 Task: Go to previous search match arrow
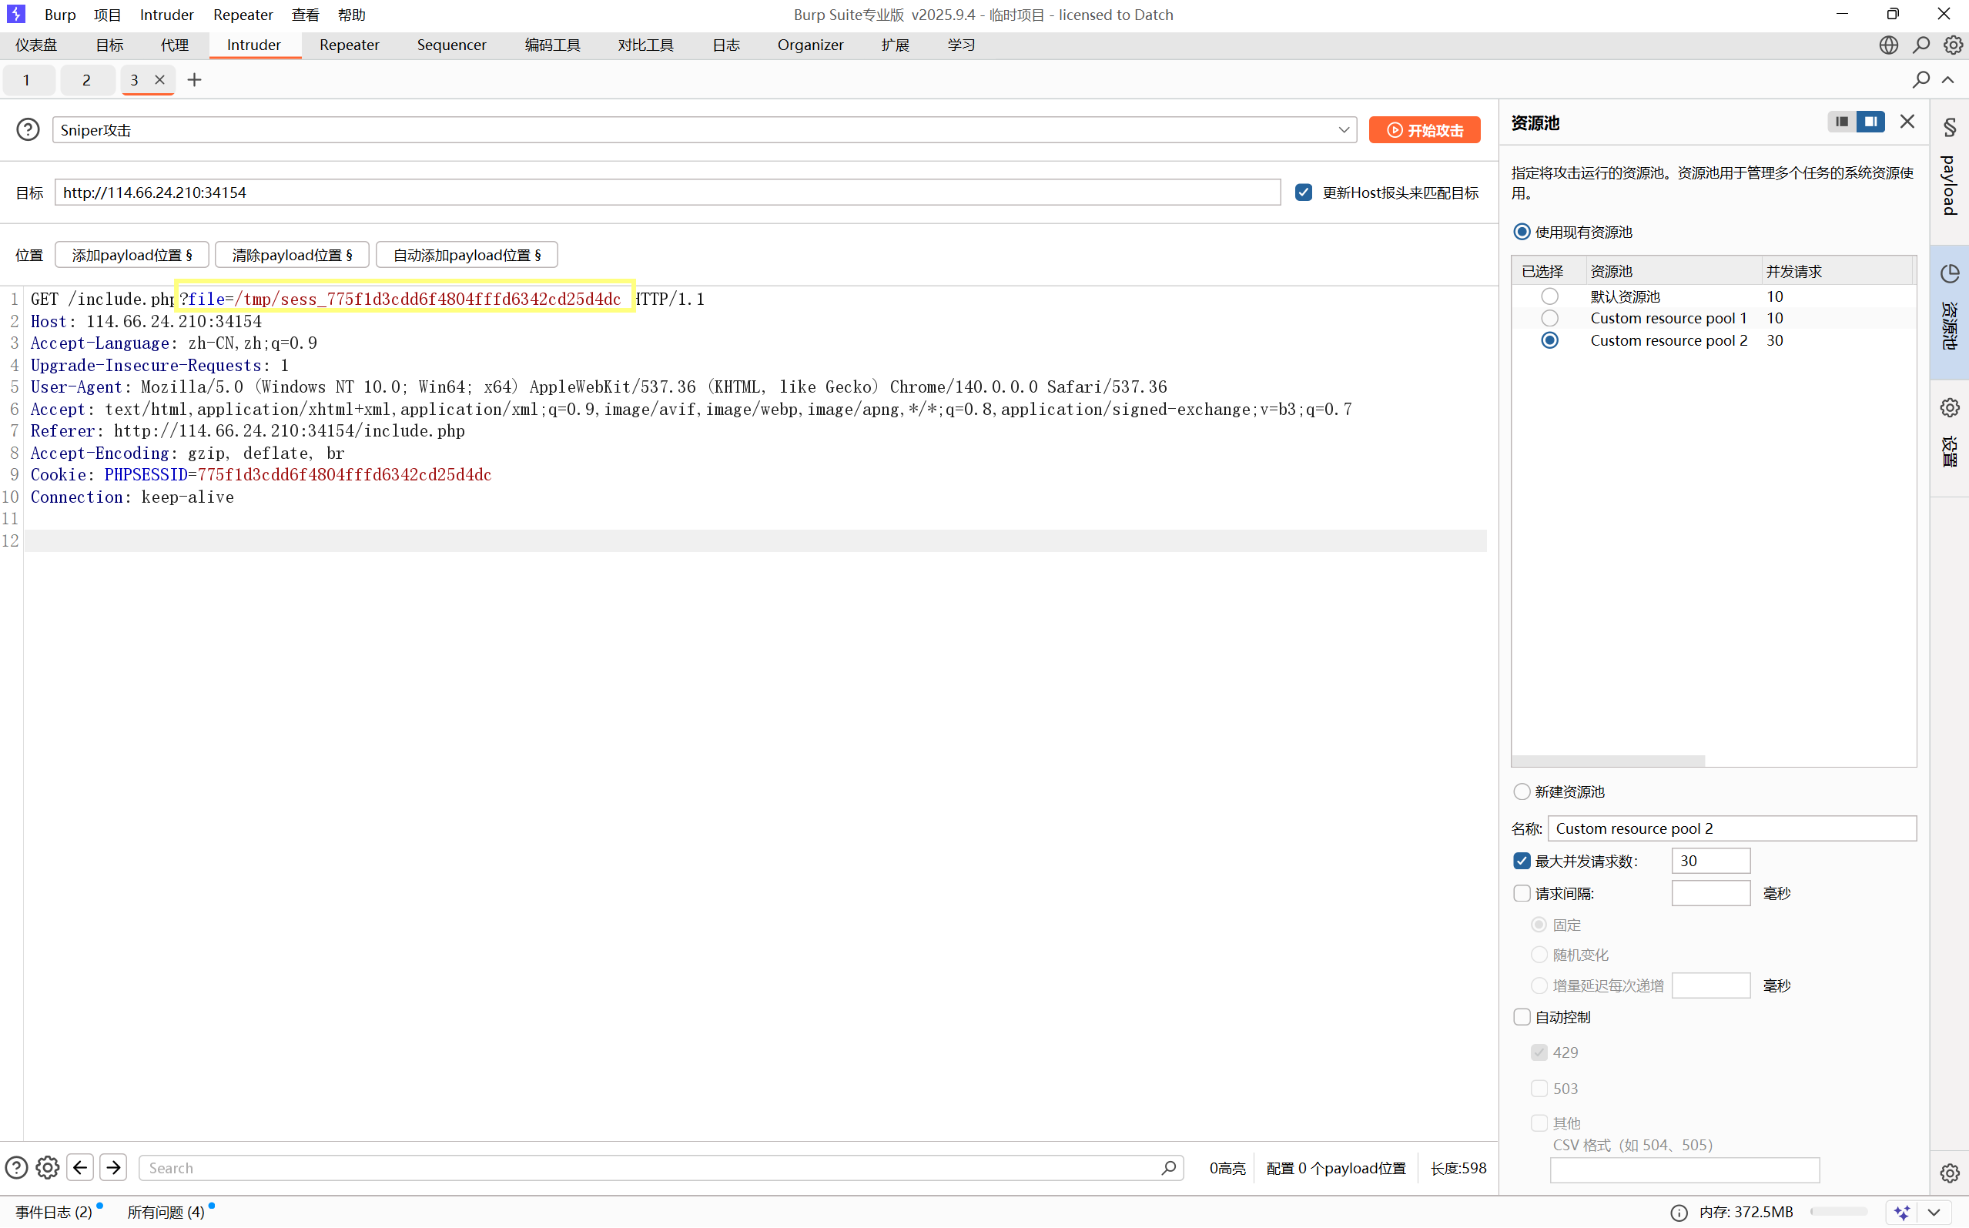pos(79,1168)
